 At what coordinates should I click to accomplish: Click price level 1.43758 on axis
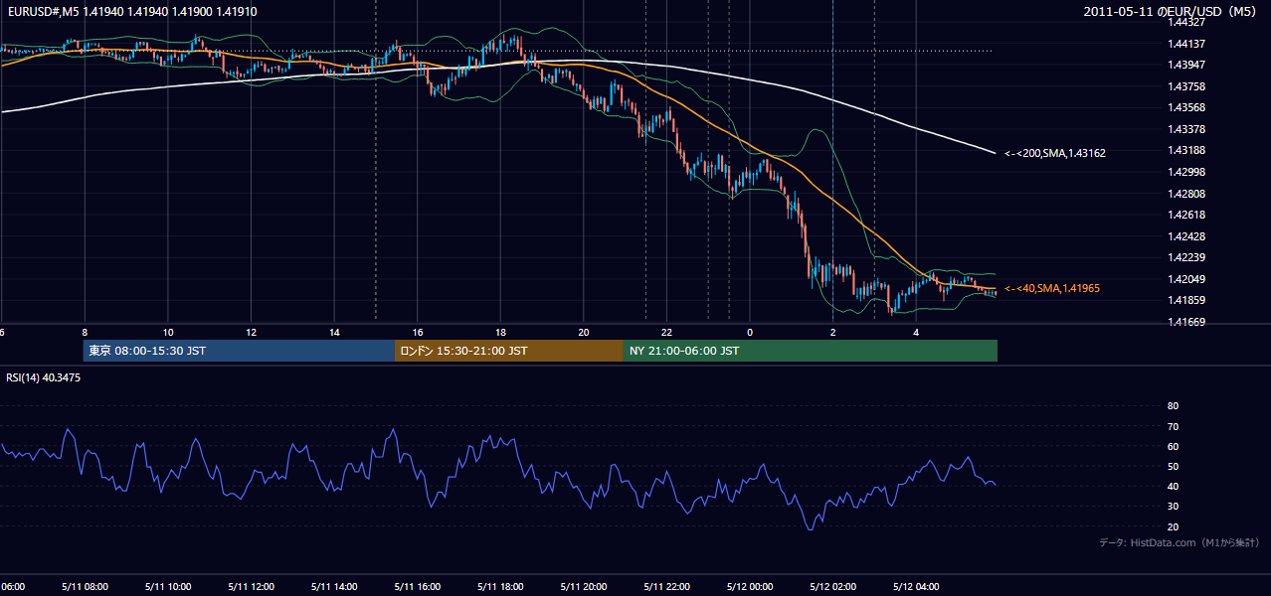point(1185,86)
